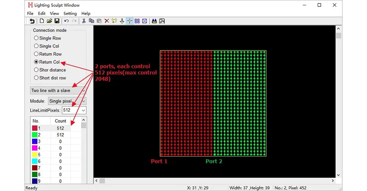Open a file using the folder icon
The height and width of the screenshot is (191, 367).
click(49, 21)
